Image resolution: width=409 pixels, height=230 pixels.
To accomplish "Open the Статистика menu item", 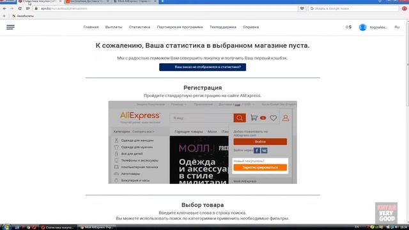I will [139, 27].
